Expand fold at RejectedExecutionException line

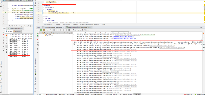click(x=73, y=44)
